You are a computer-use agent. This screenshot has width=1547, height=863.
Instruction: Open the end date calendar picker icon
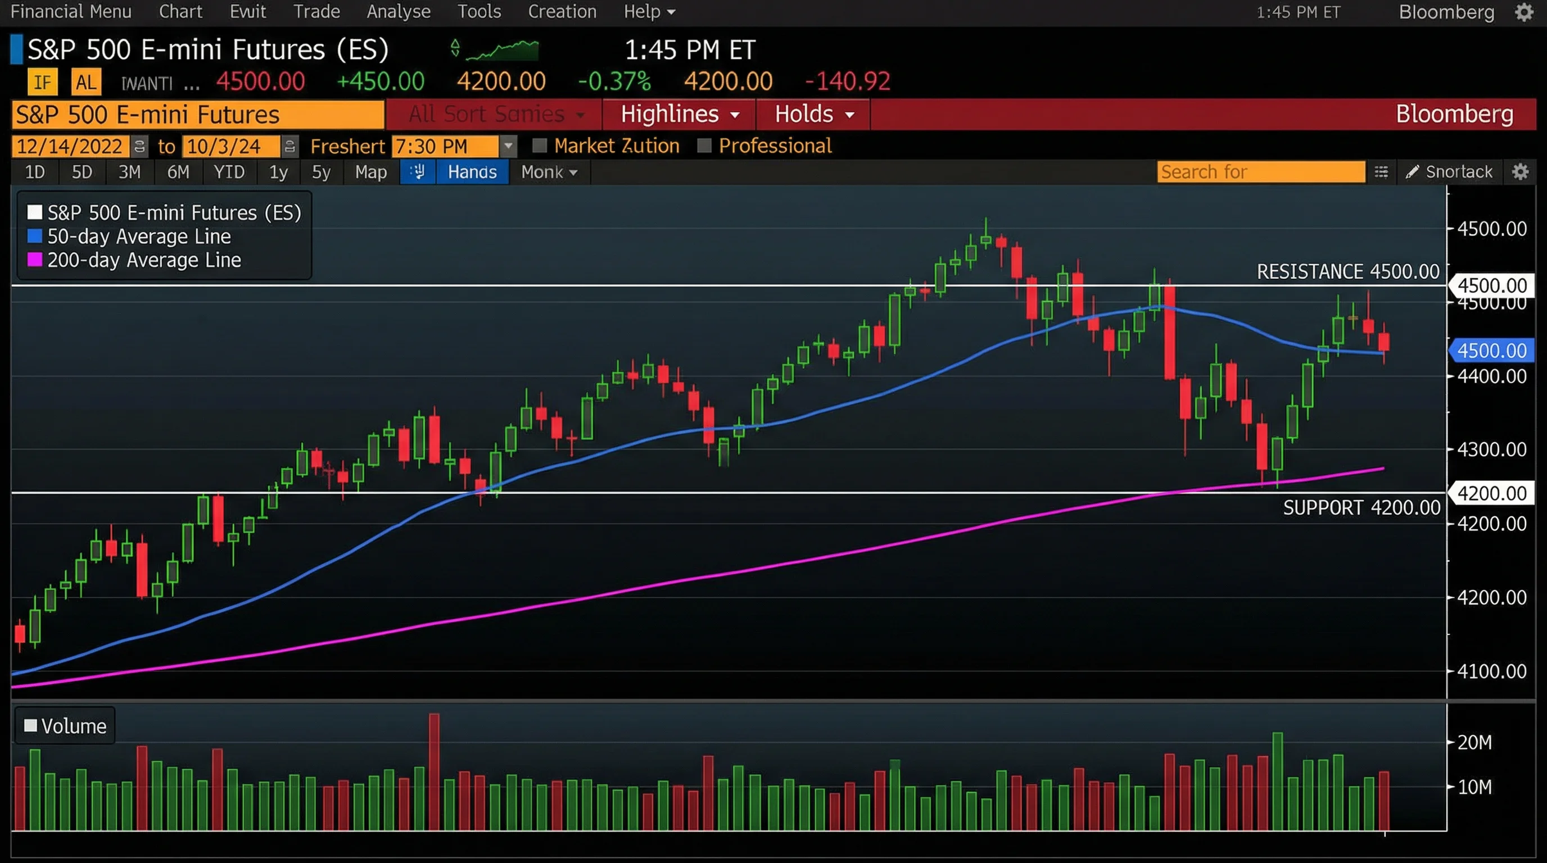(290, 147)
